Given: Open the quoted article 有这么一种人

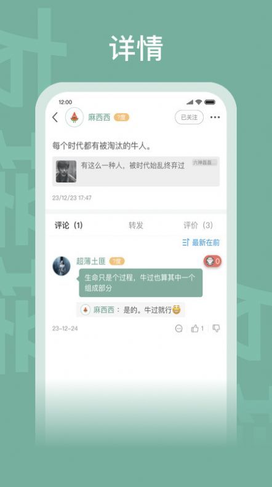Looking at the screenshot, I should pyautogui.click(x=136, y=172).
